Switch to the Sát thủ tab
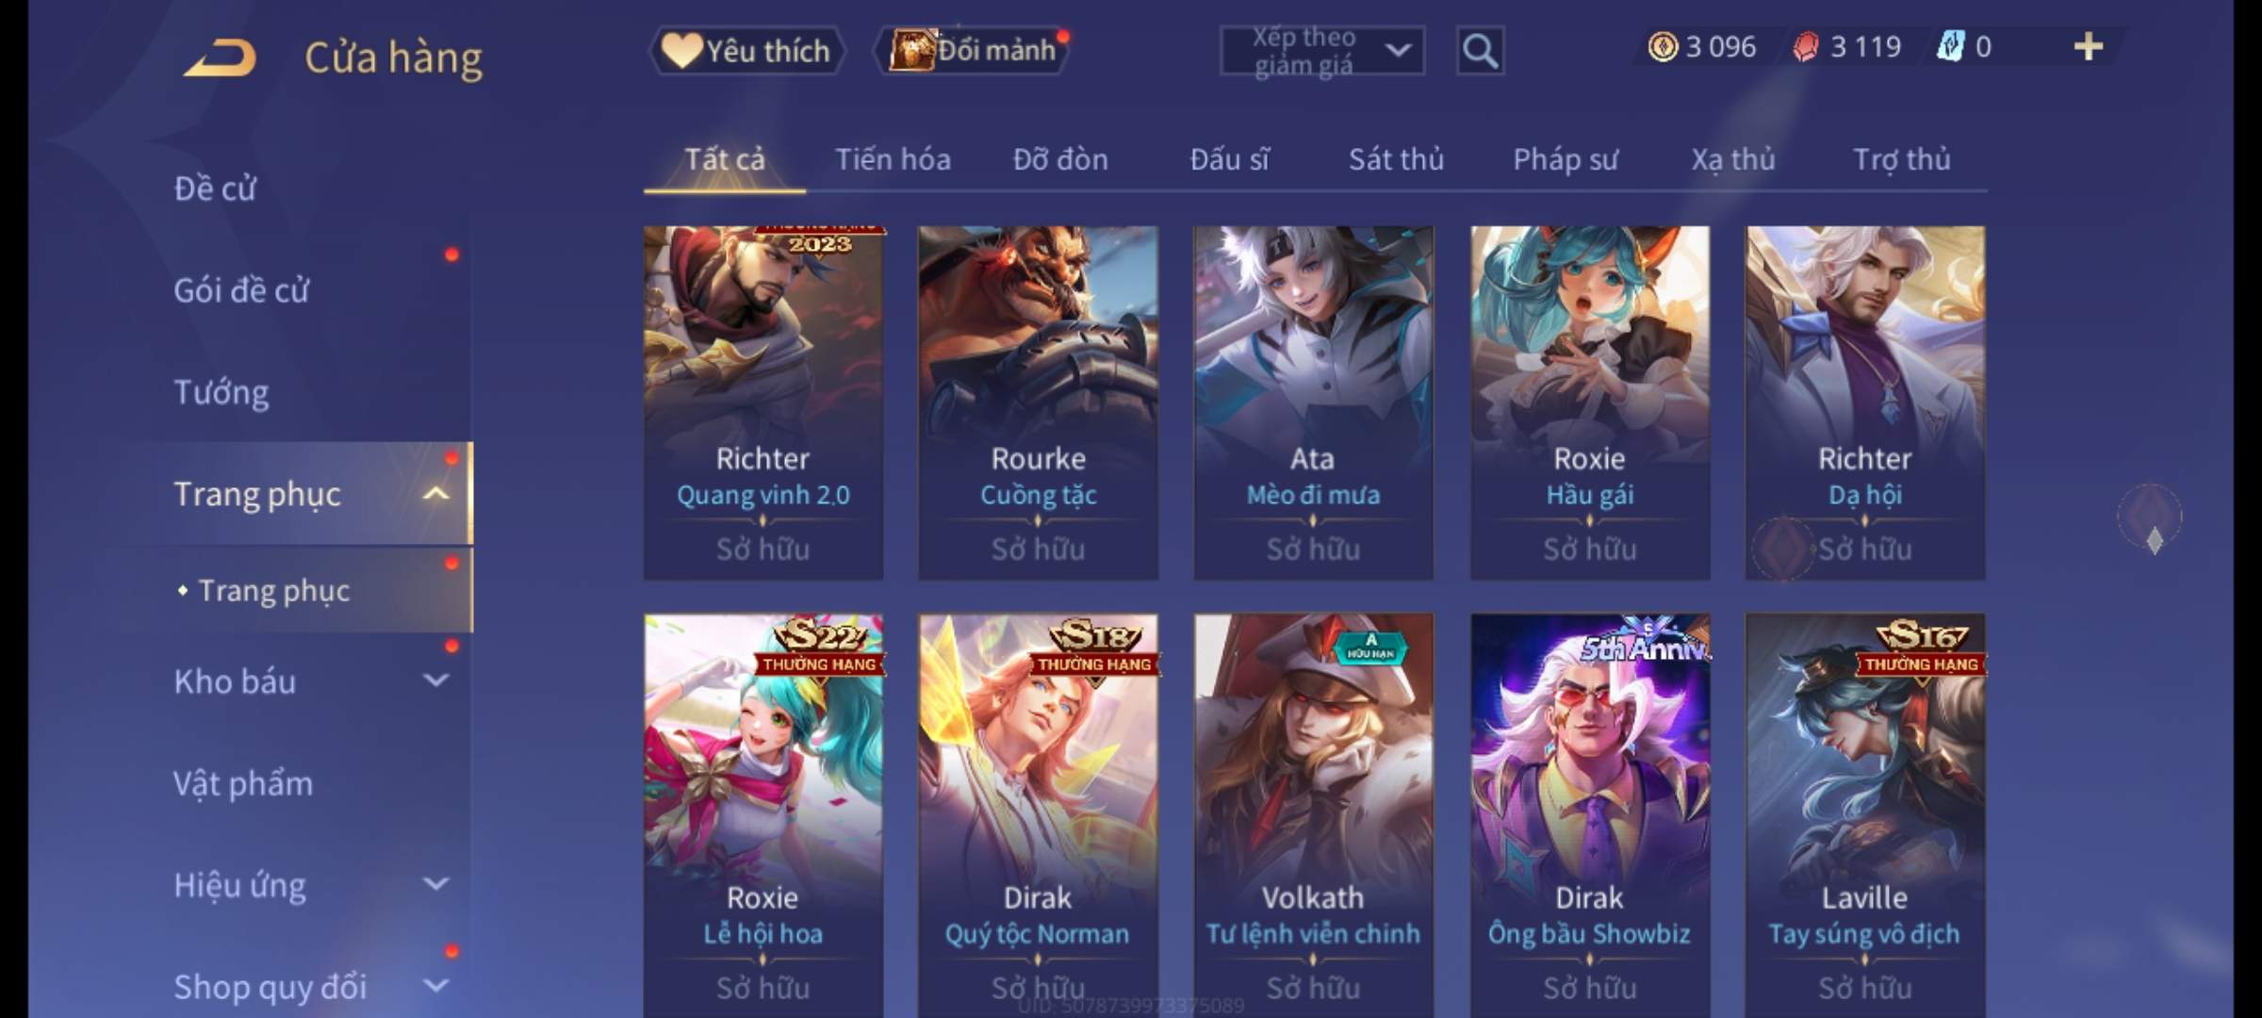 click(1396, 159)
